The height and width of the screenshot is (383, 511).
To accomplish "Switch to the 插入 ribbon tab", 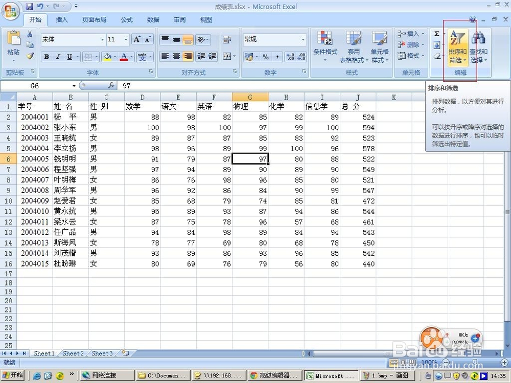I will pyautogui.click(x=61, y=20).
